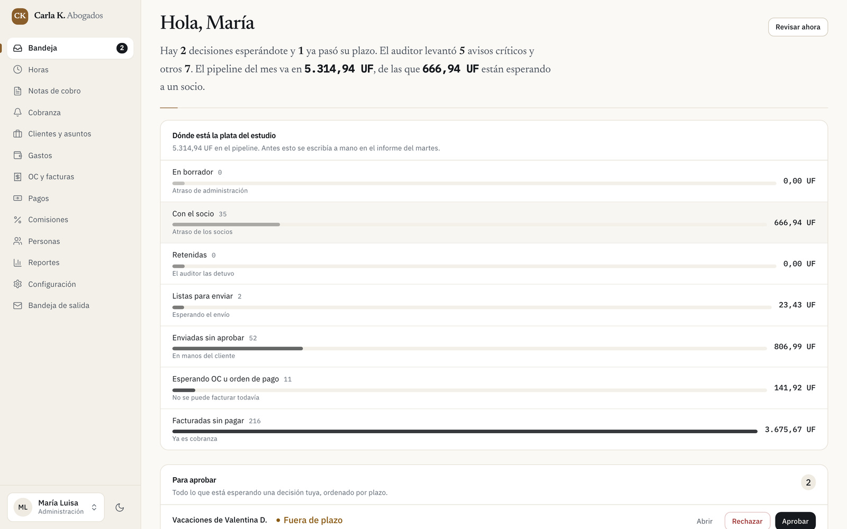Expand María Luisa account switcher

pyautogui.click(x=56, y=507)
